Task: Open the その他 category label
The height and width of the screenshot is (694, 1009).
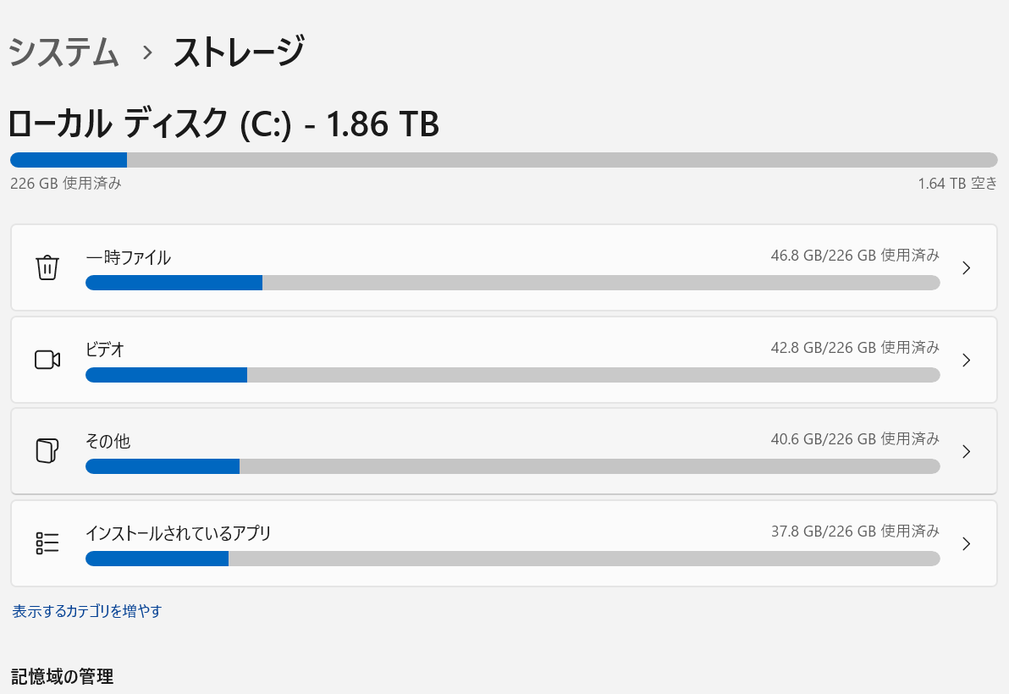Action: pyautogui.click(x=108, y=441)
